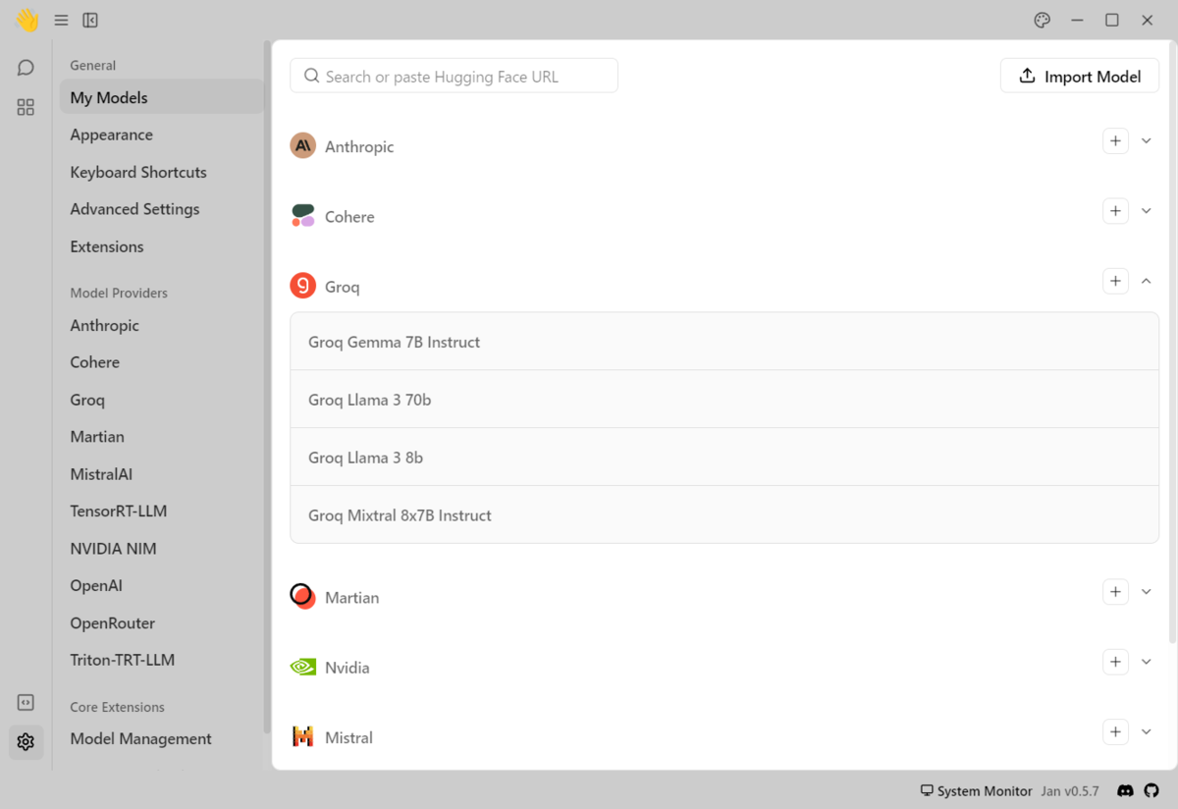This screenshot has width=1178, height=809.
Task: Click the Anthropic provider logo
Action: click(302, 145)
